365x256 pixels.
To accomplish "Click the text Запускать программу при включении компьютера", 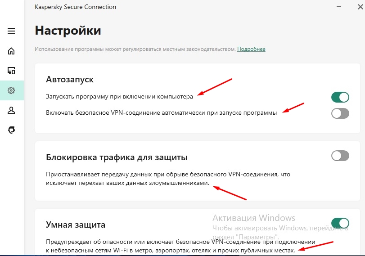I will tap(119, 97).
